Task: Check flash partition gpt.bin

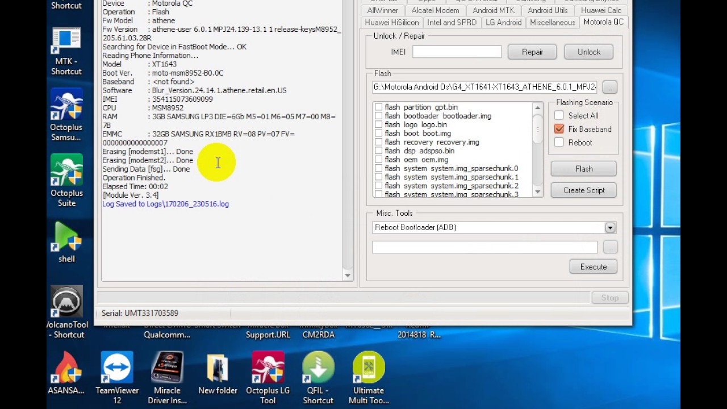Action: pos(378,107)
